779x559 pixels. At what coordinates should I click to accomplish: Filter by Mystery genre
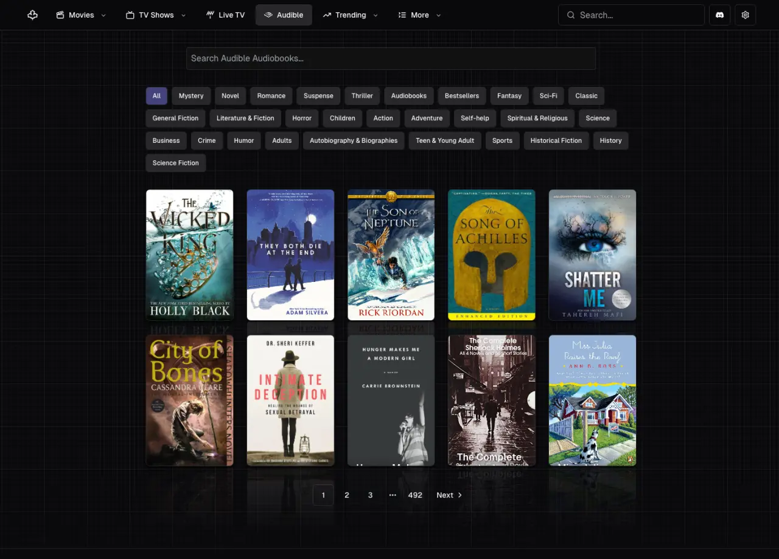191,96
